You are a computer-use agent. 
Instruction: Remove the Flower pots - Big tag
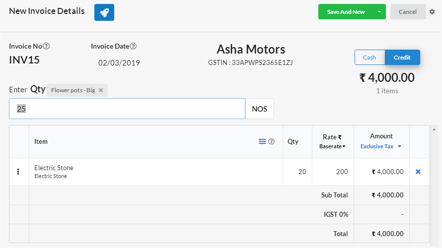(x=101, y=90)
